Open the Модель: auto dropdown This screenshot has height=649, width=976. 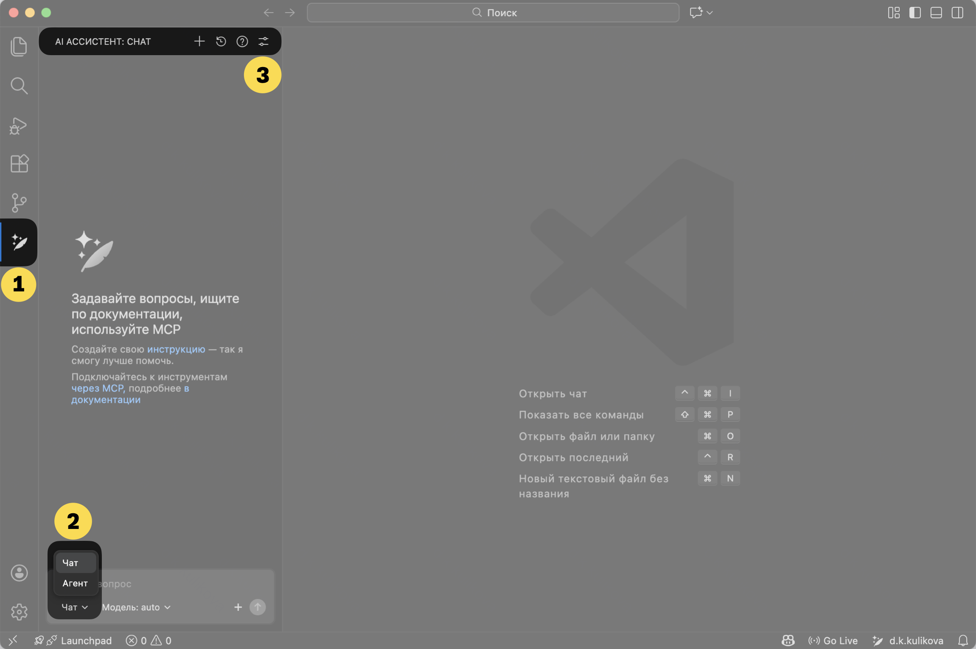(136, 607)
